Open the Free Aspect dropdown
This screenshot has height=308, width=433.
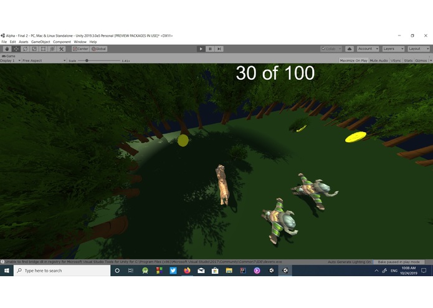click(x=44, y=60)
